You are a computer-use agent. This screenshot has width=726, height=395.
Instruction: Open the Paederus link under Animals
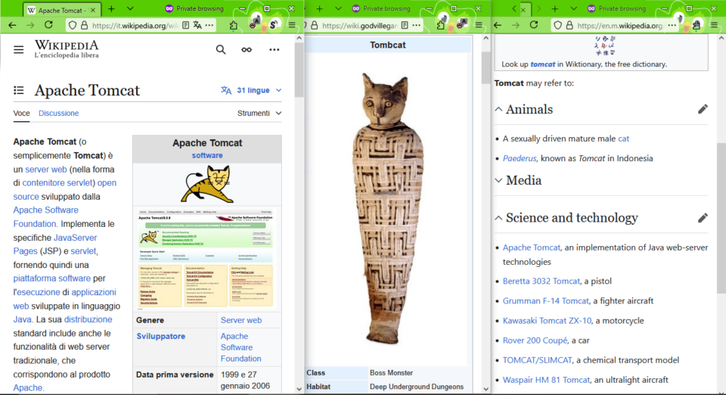(519, 158)
